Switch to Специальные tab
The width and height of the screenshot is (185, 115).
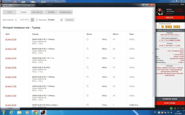coord(66,12)
